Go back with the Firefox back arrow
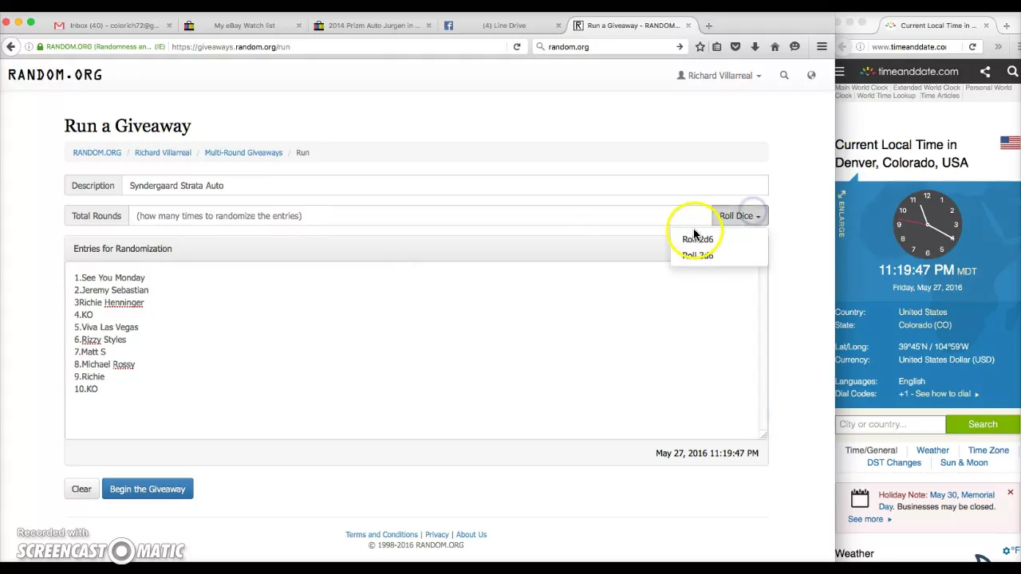 [x=11, y=47]
